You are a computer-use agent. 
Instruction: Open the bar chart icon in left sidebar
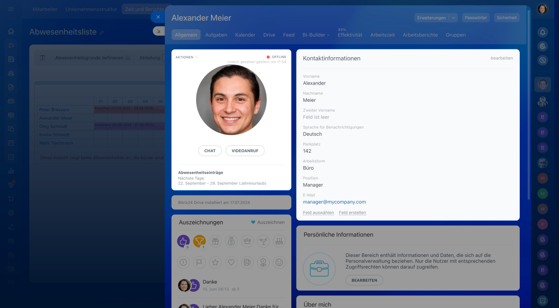[11, 171]
